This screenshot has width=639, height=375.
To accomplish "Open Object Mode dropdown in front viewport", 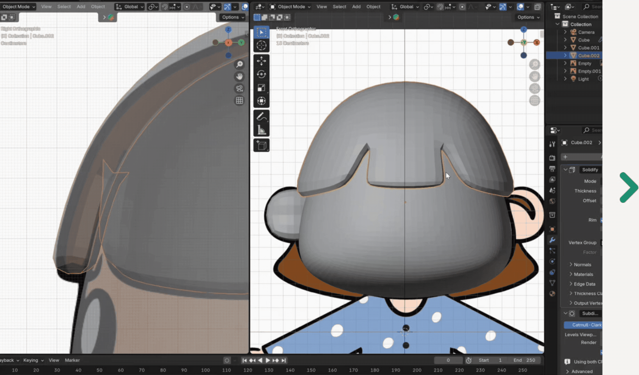I will coord(290,7).
